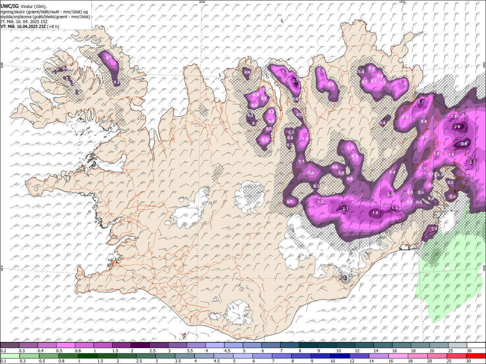Image resolution: width=486 pixels, height=364 pixels.
Task: Click the lower scale swatch labeled 1.5
Action: click(107, 356)
